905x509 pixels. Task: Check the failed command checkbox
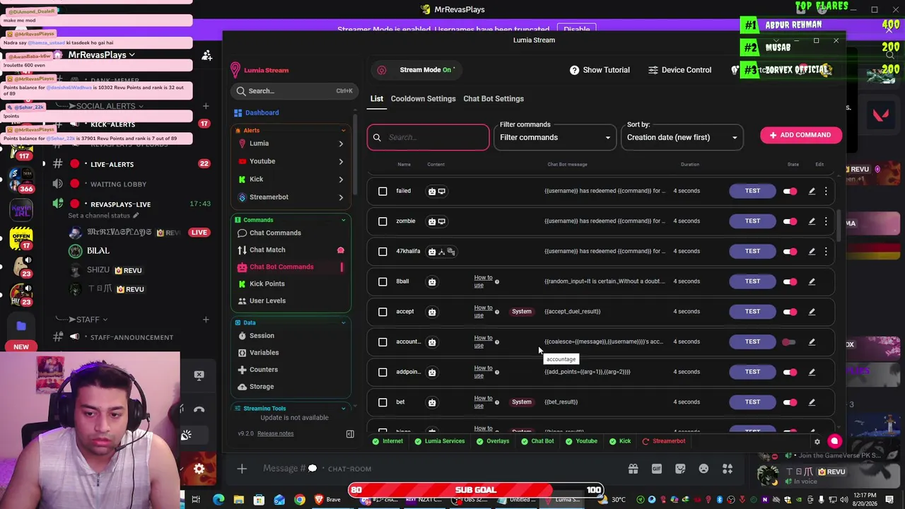pos(383,191)
